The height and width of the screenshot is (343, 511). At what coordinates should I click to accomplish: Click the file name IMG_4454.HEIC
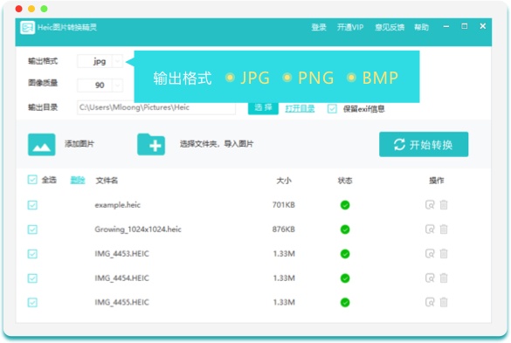122,278
